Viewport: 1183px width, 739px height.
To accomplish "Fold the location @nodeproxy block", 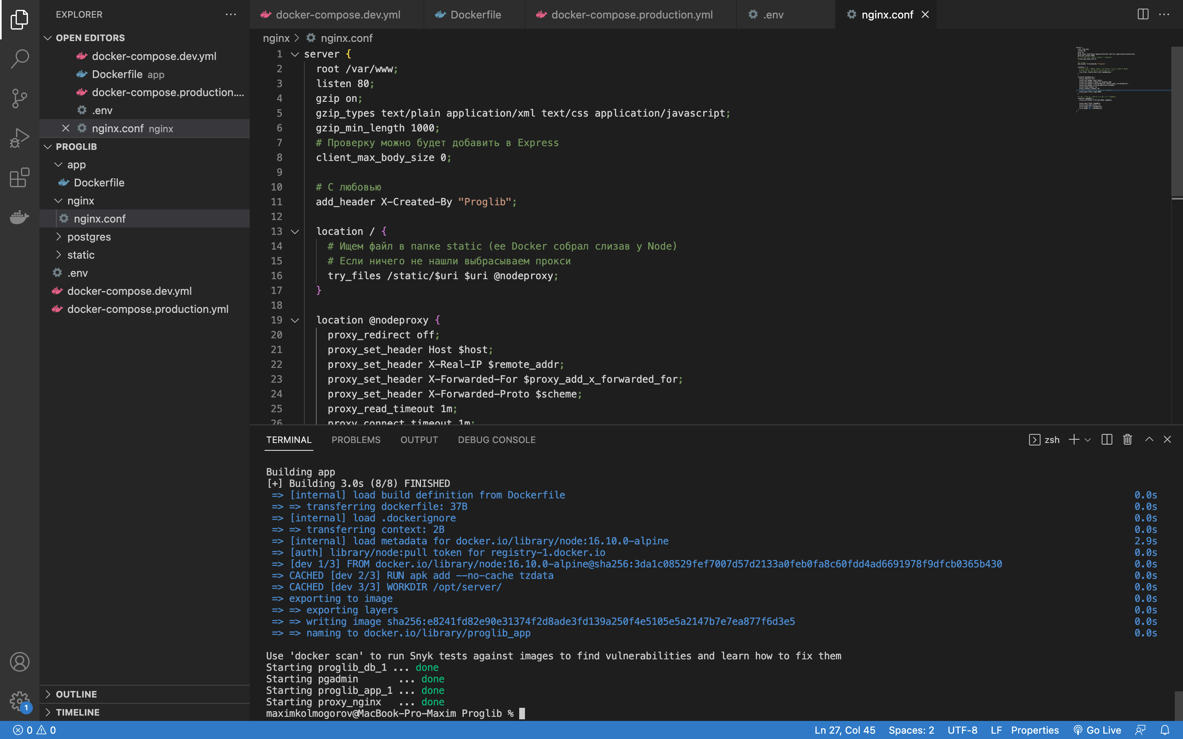I will 295,320.
